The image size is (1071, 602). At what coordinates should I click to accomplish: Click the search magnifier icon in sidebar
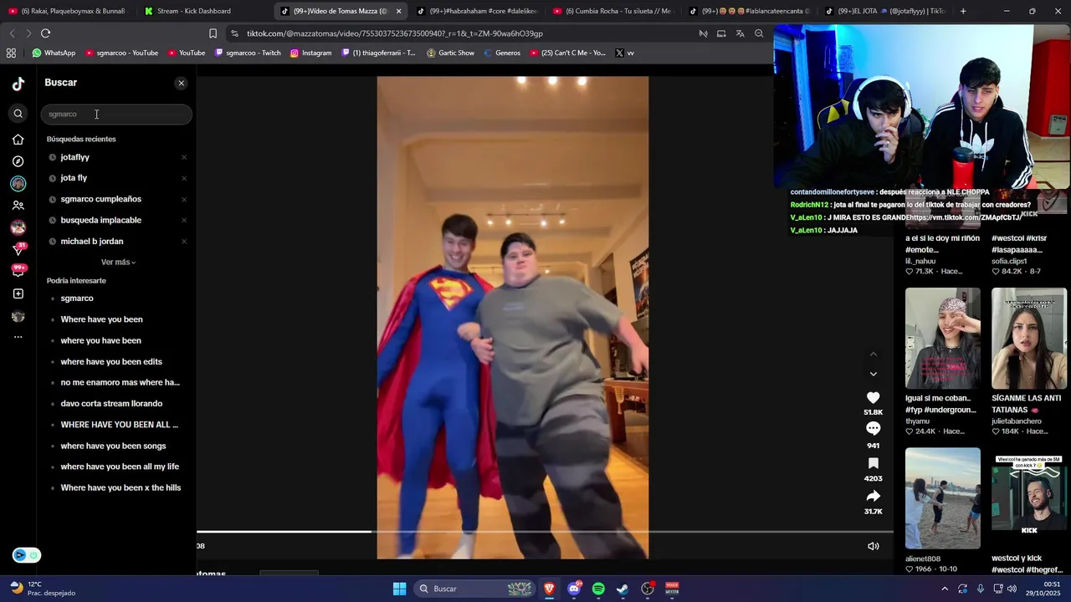click(x=18, y=114)
